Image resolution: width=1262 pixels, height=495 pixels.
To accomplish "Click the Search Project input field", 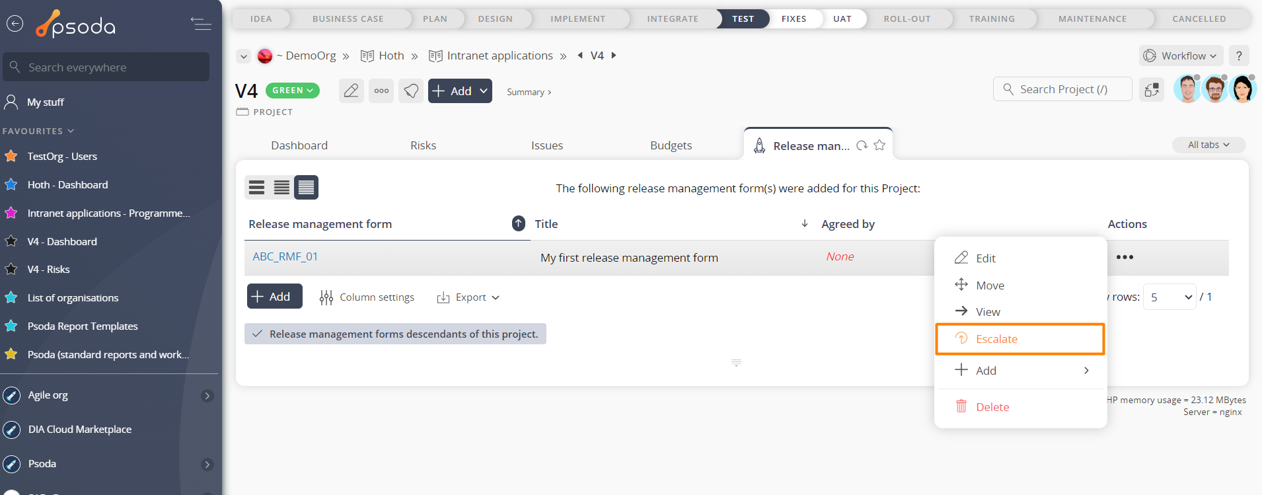I will point(1062,89).
